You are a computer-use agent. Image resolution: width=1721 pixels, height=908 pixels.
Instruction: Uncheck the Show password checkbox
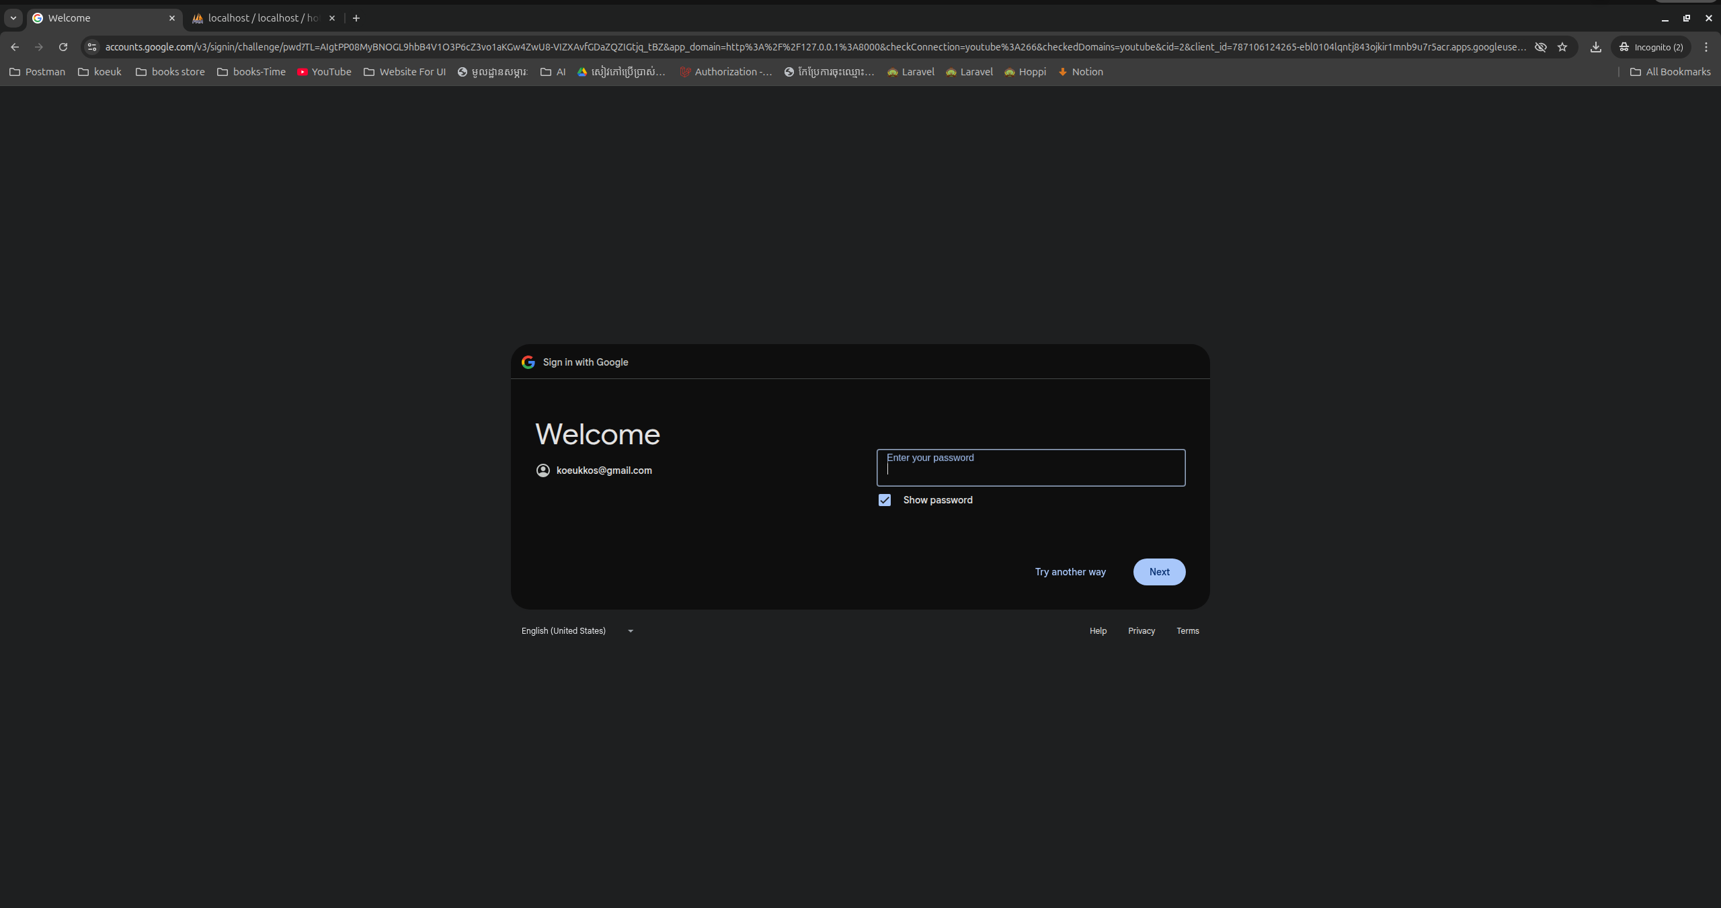(885, 500)
